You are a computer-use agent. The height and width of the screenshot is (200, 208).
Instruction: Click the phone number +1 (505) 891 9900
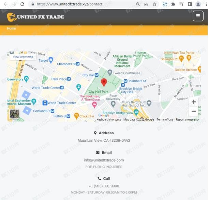104,186
